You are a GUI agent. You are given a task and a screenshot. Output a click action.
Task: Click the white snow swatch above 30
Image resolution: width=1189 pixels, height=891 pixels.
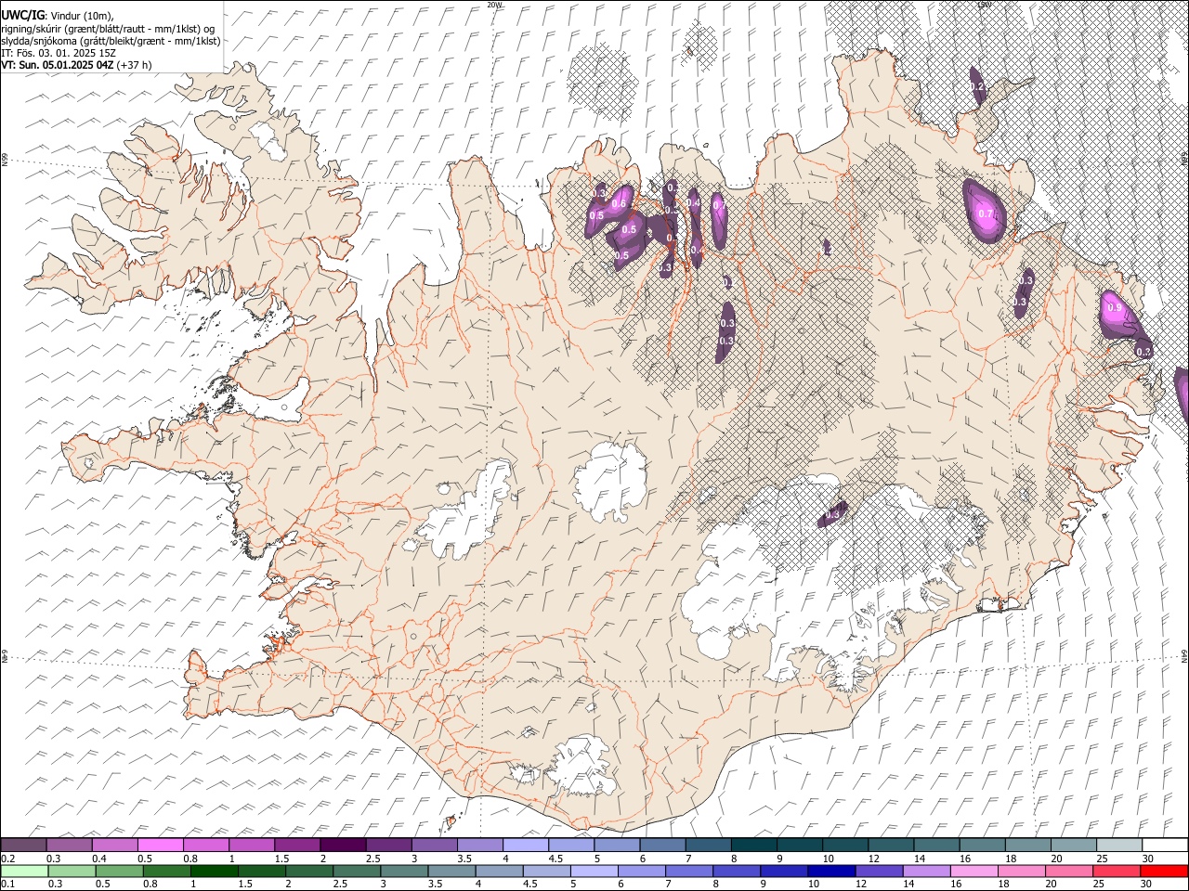pos(1165,846)
